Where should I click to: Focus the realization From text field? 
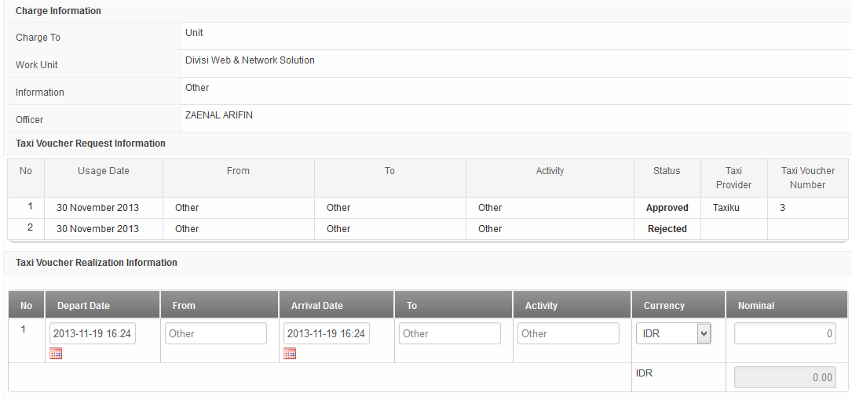pyautogui.click(x=216, y=333)
